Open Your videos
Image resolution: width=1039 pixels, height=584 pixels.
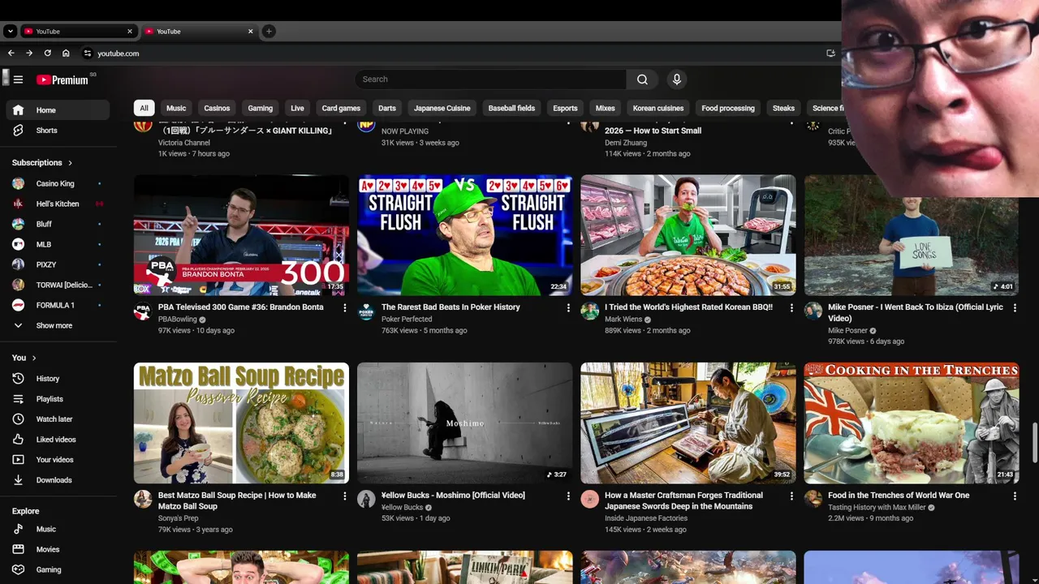(x=58, y=460)
